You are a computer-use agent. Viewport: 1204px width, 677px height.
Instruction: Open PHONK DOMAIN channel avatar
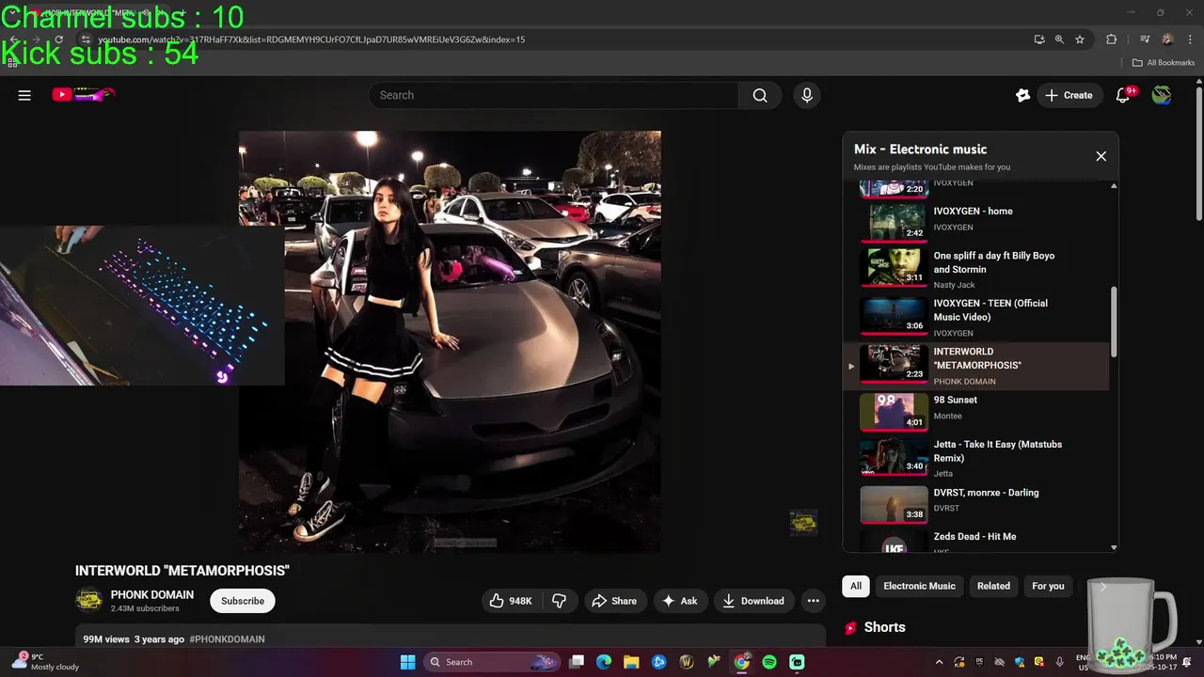pos(89,600)
